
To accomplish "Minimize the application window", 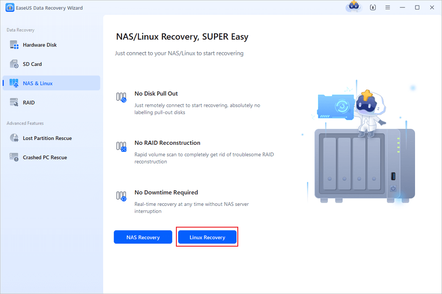I will click(x=402, y=8).
